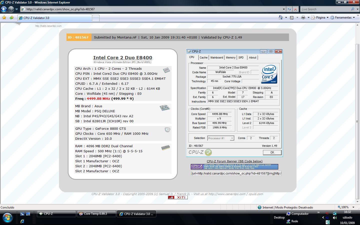Show hidden tray icons arrow

click(x=323, y=217)
